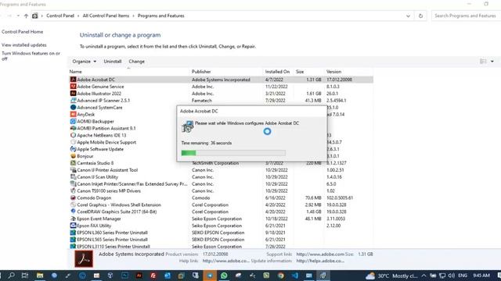
Task: Click the AnyDesk program icon
Action: point(73,114)
